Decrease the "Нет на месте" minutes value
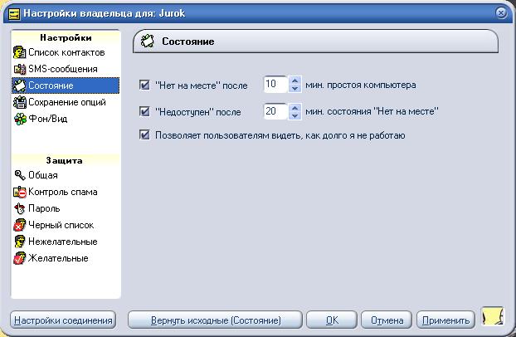 click(294, 89)
